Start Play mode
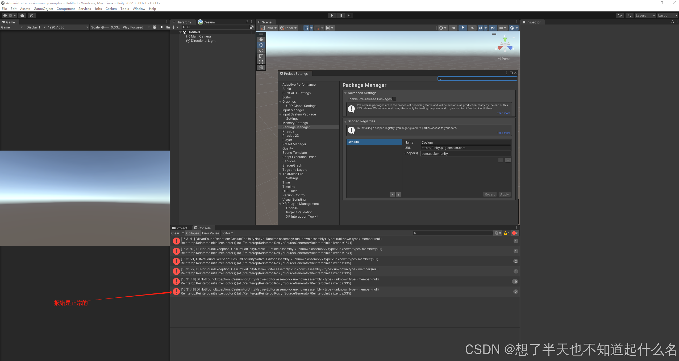The width and height of the screenshot is (679, 361). point(332,15)
